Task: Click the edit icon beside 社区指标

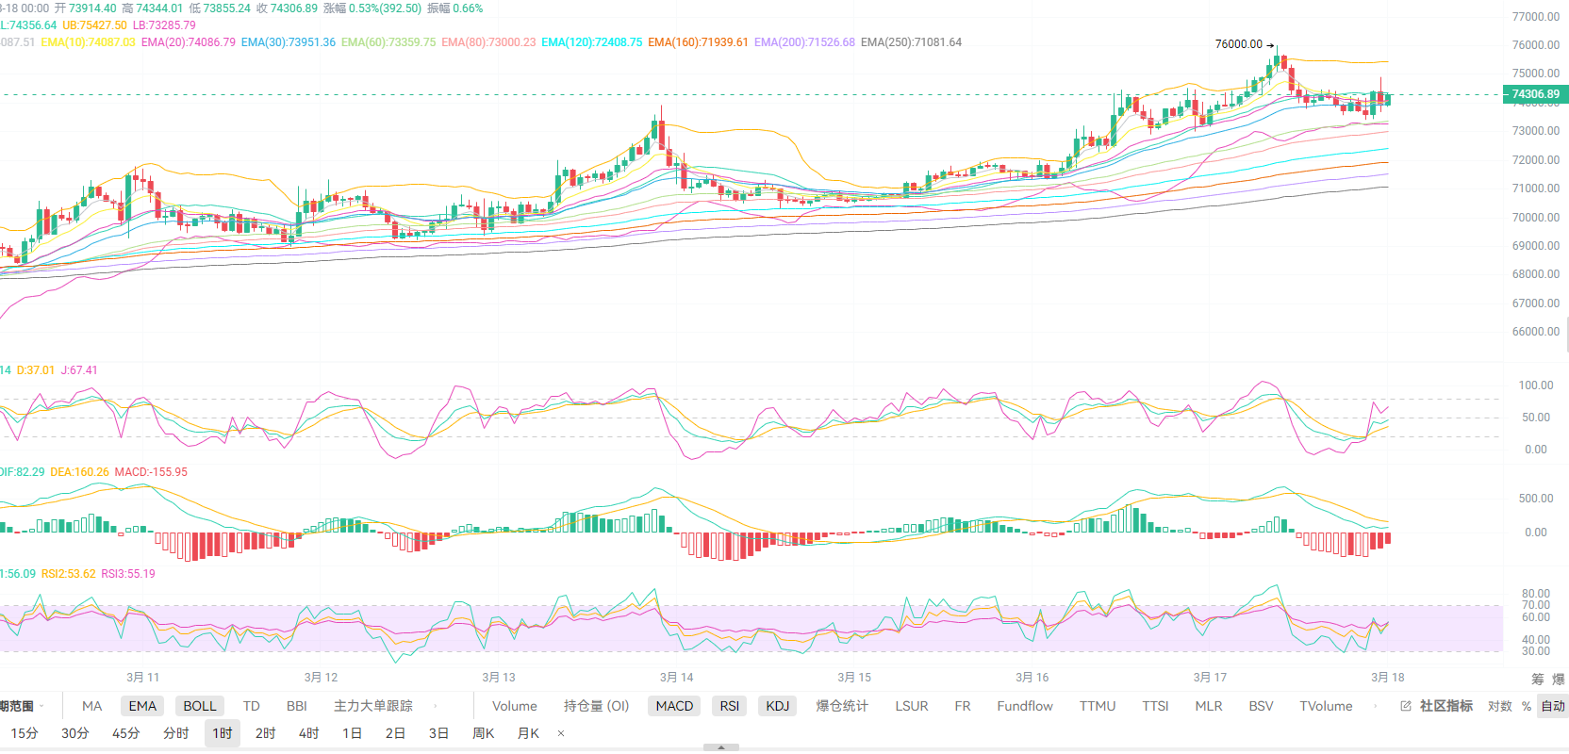Action: [x=1406, y=706]
